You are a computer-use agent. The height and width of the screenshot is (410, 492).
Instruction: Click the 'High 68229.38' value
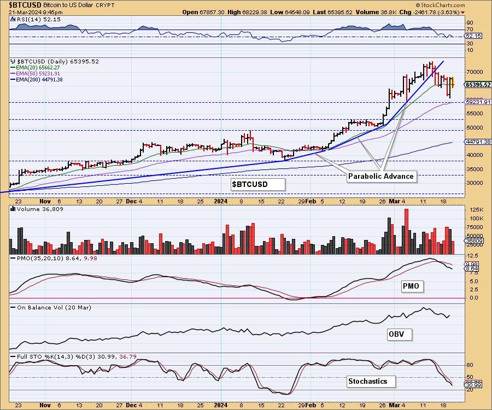247,12
